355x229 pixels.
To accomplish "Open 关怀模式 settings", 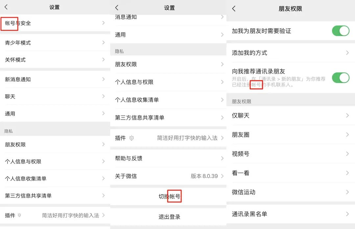I will coord(55,60).
